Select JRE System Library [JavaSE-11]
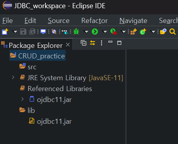Image resolution: width=178 pixels, height=144 pixels. [75, 78]
